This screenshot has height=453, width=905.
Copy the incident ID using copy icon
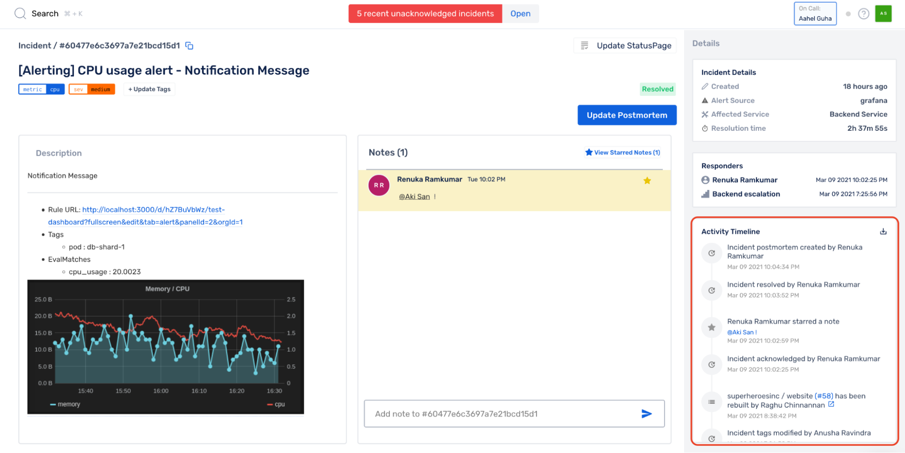(189, 46)
